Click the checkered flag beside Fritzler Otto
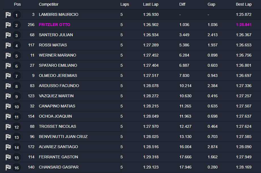 [8, 25]
